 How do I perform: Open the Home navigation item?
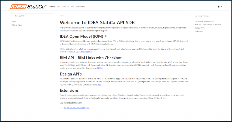click(x=52, y=7)
